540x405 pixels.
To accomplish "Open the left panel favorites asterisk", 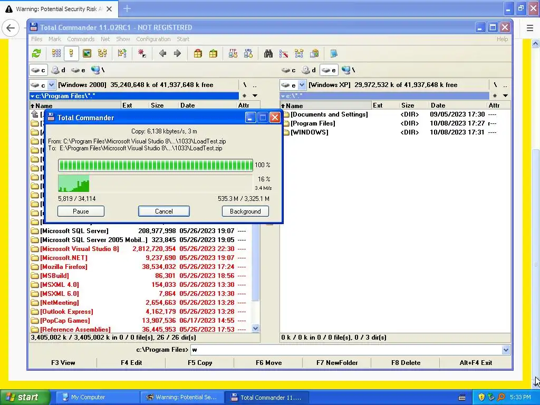I will (x=245, y=96).
